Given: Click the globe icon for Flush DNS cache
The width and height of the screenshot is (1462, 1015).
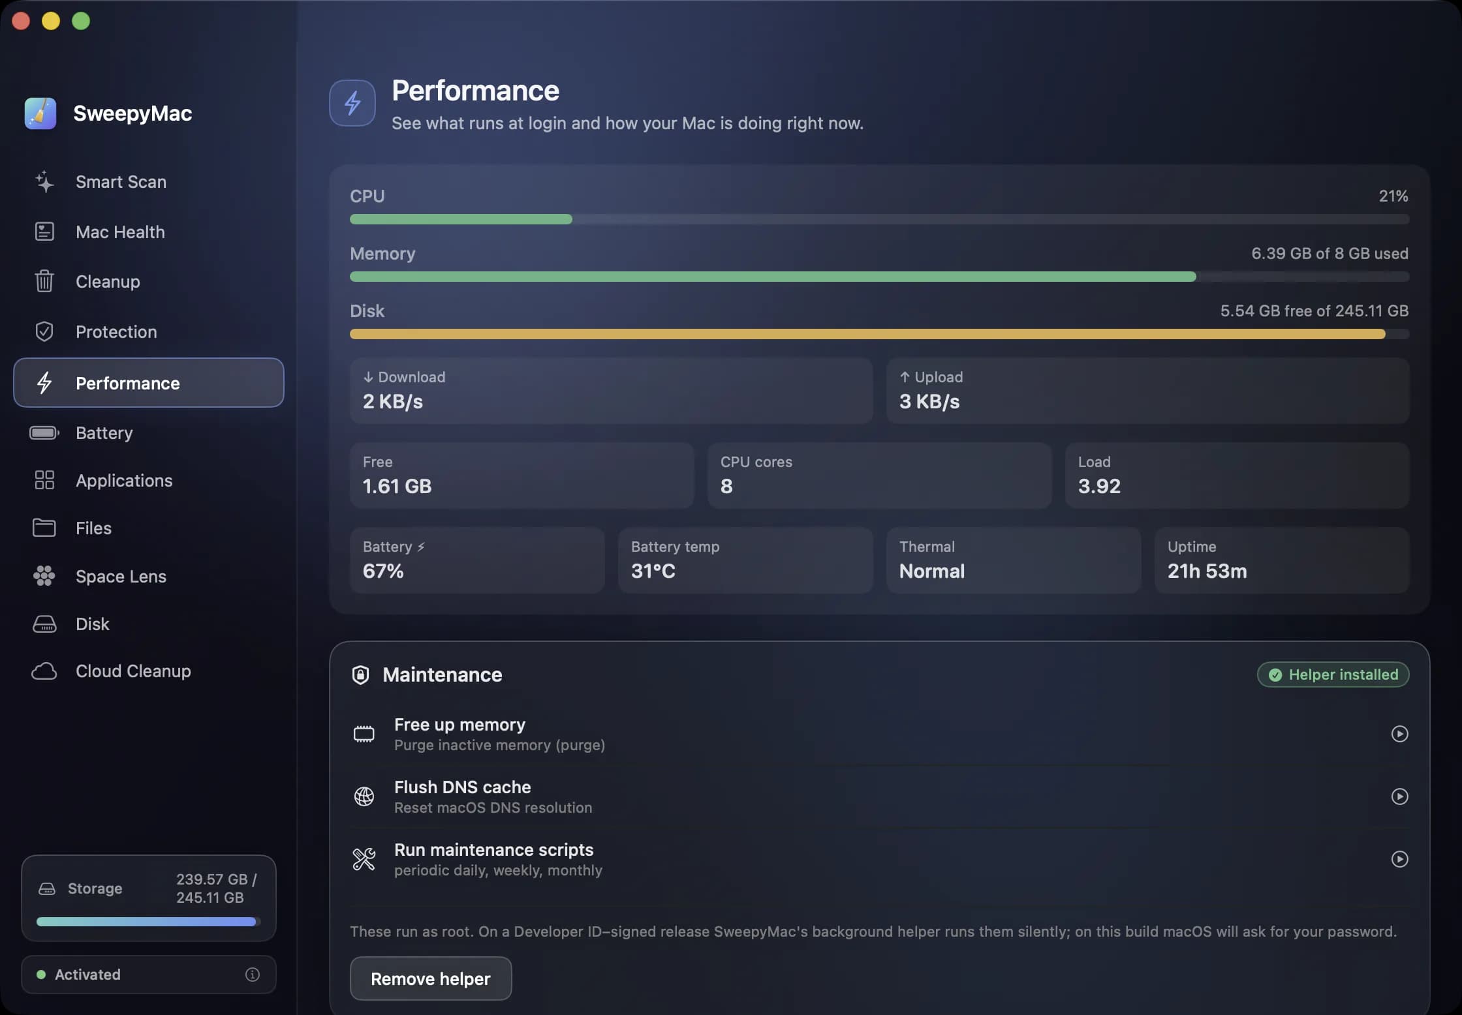Looking at the screenshot, I should (364, 796).
